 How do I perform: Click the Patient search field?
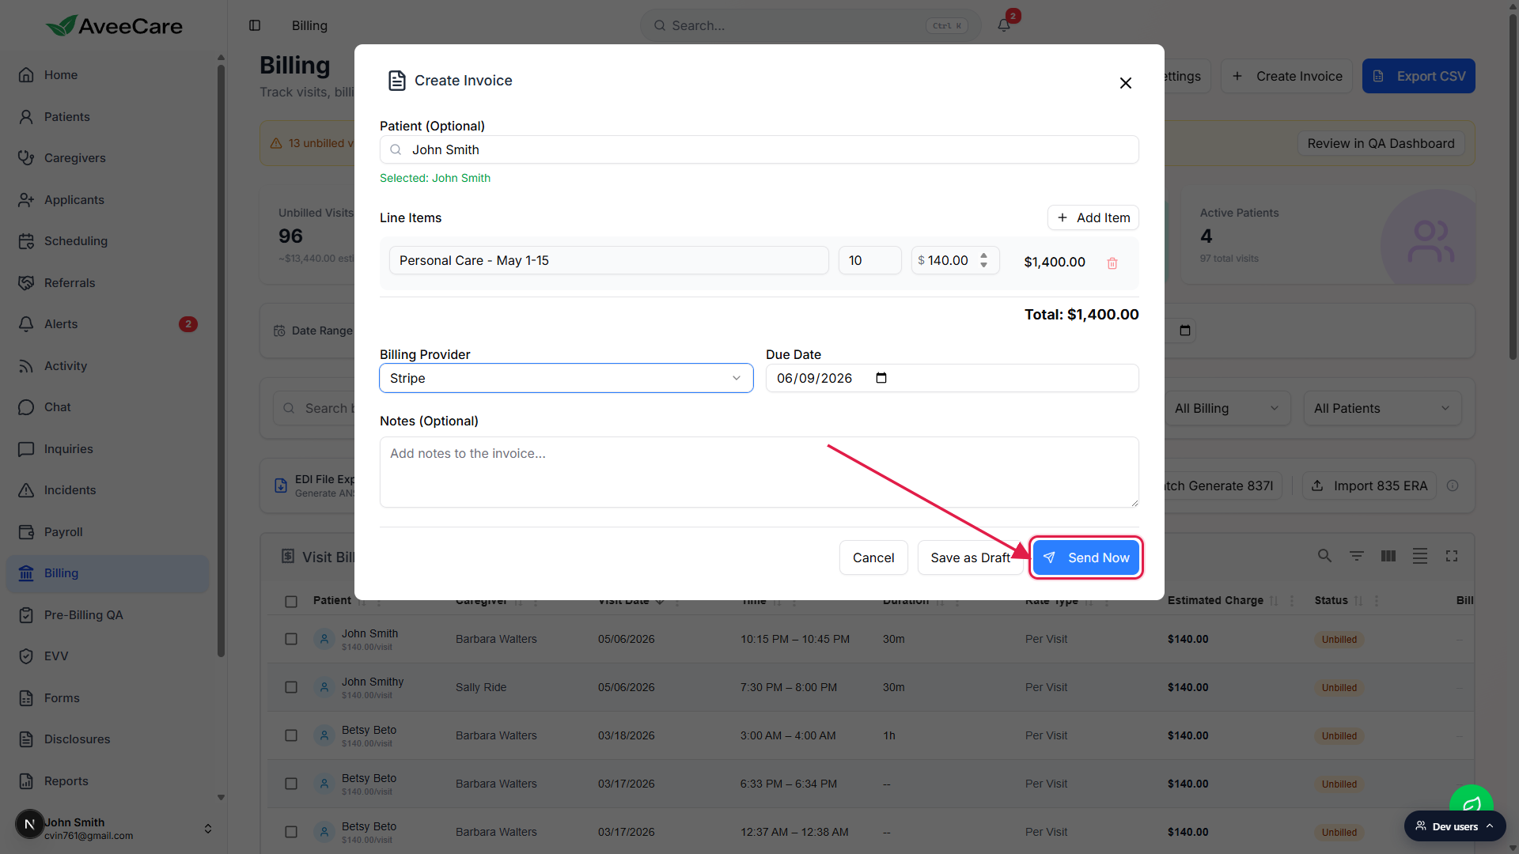pos(759,149)
